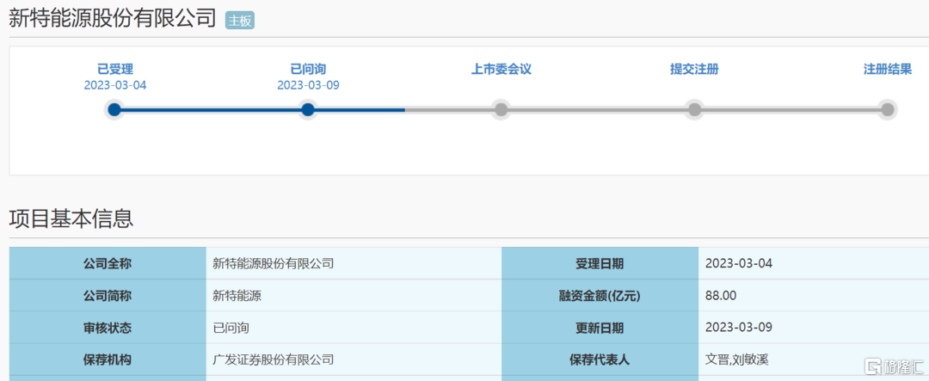
Task: Click the 已受理 timeline node dot
Action: pyautogui.click(x=114, y=109)
